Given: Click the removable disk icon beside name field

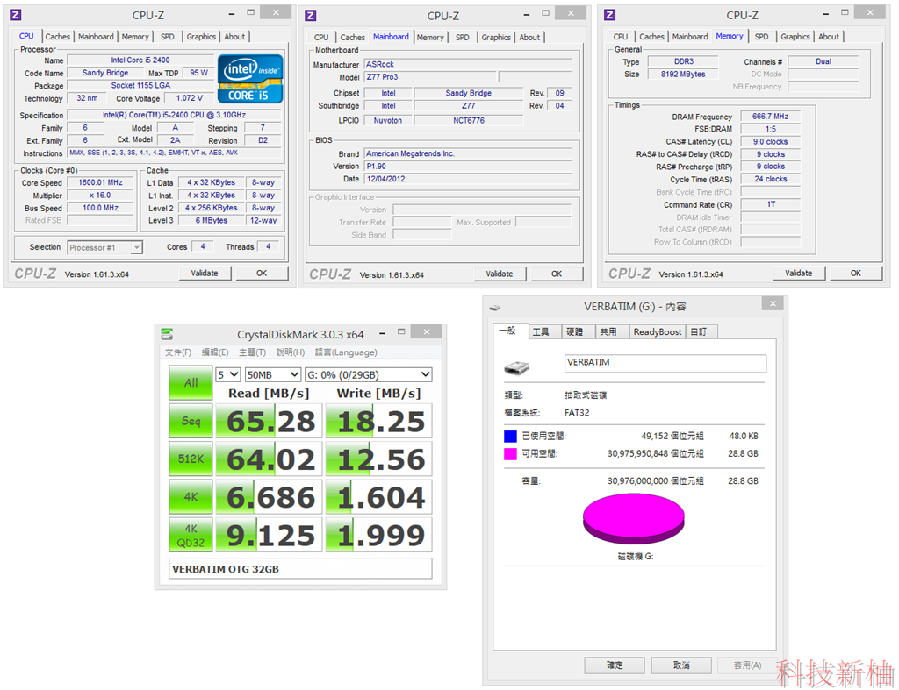Looking at the screenshot, I should click(x=516, y=367).
